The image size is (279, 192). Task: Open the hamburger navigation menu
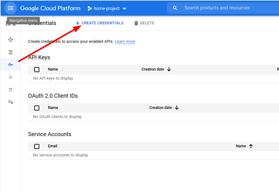point(11,8)
